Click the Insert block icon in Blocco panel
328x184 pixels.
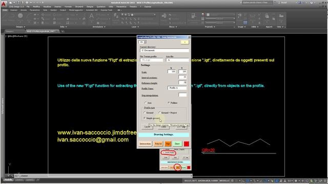(x=164, y=16)
